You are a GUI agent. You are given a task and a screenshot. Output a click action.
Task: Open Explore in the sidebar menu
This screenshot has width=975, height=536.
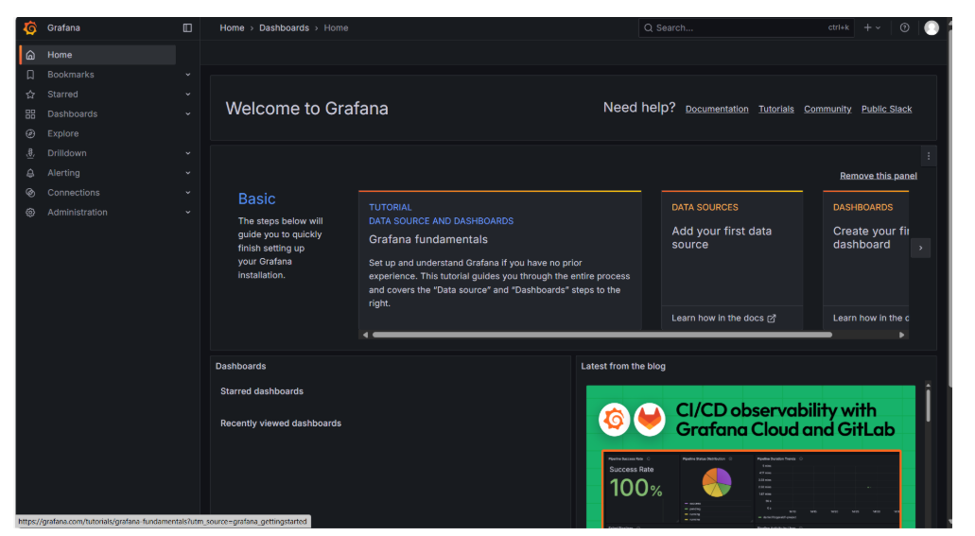(x=62, y=133)
